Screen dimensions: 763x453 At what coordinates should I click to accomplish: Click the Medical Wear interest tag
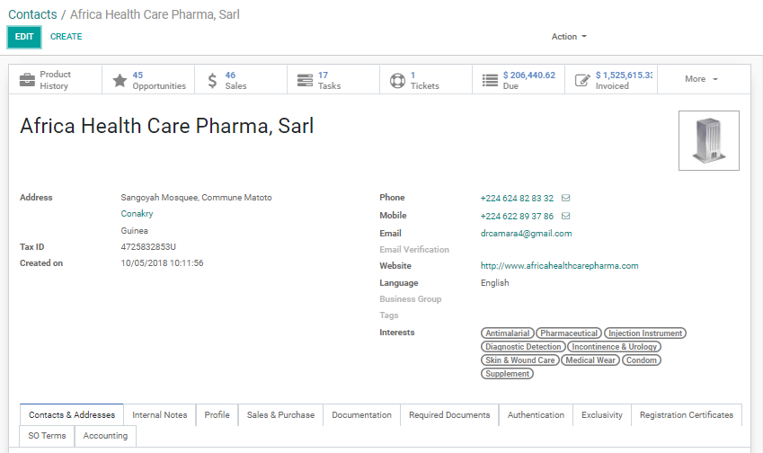point(590,360)
